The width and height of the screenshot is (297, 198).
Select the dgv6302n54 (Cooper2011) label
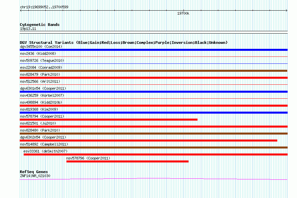43,137
